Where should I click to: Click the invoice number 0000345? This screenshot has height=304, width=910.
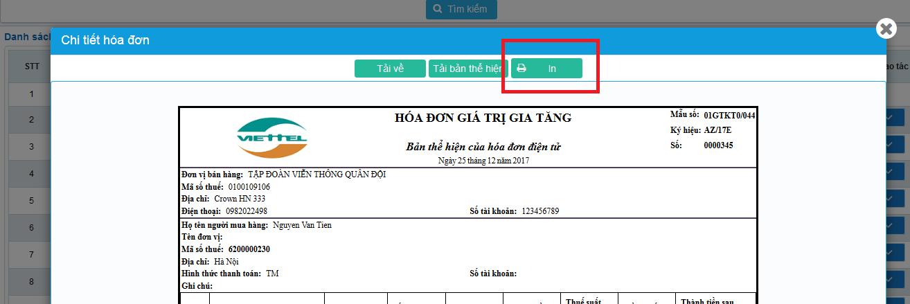718,145
